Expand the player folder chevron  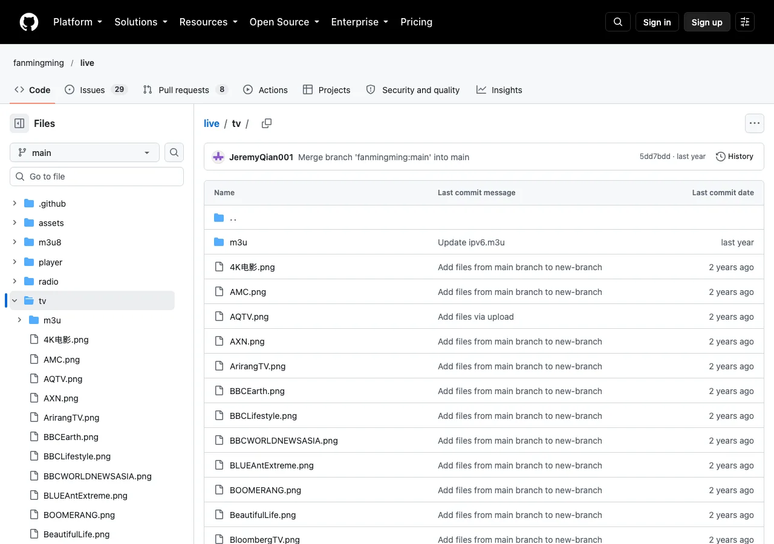click(x=15, y=262)
